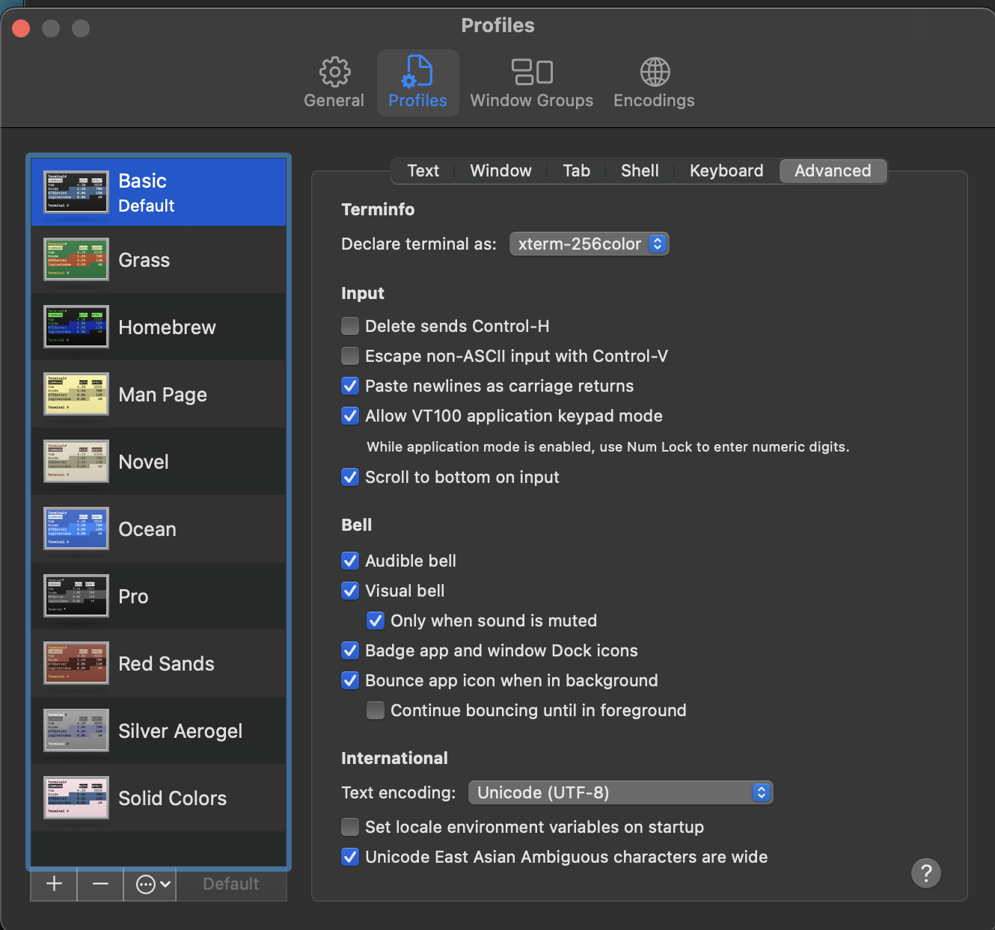Disable the Audible bell checkbox
This screenshot has width=995, height=930.
(x=350, y=561)
